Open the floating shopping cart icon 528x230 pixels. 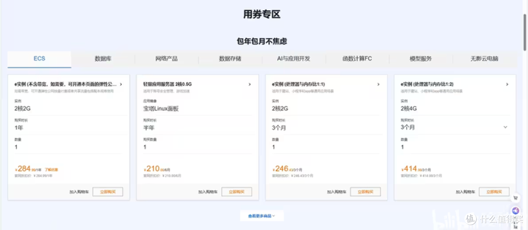pyautogui.click(x=515, y=198)
